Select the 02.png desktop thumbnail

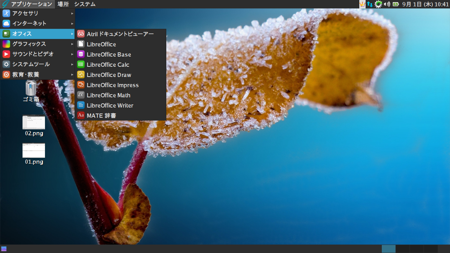point(34,122)
